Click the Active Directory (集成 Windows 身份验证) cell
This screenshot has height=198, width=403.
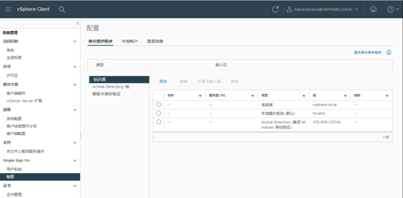[x=284, y=125]
